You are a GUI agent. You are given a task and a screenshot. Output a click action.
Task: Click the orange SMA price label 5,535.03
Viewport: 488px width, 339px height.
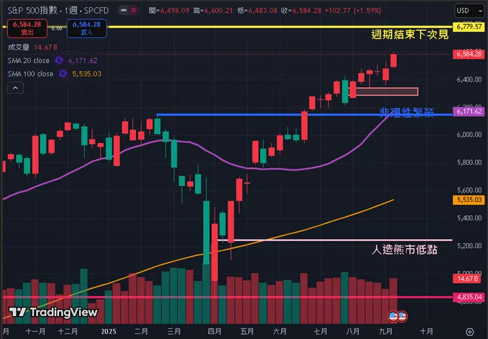(x=469, y=200)
